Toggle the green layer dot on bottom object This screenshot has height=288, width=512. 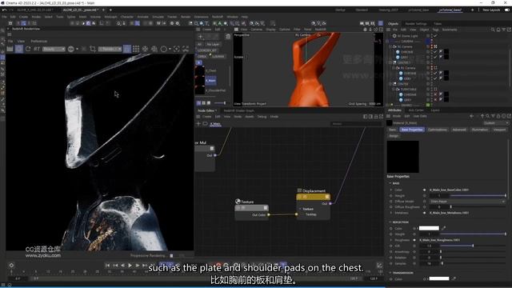(428, 105)
